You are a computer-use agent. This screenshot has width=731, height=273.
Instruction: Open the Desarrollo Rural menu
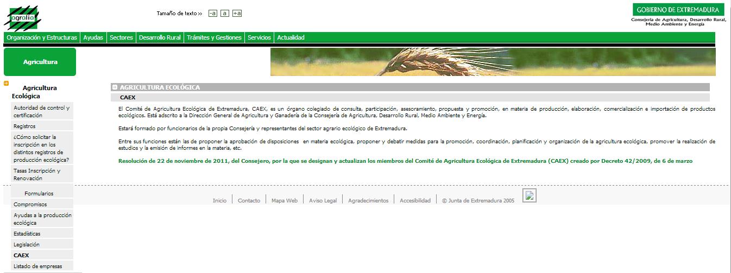point(160,37)
